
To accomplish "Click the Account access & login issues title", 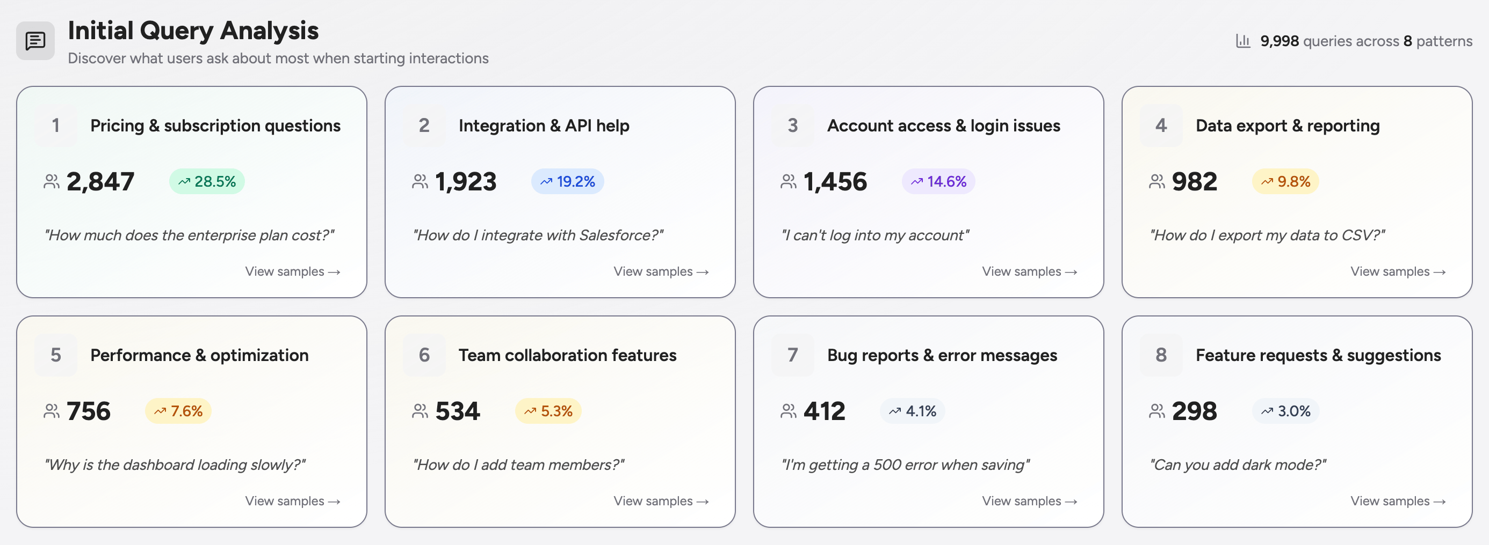I will point(944,126).
